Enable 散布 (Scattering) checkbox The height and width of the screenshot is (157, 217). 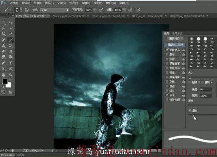click(167, 54)
